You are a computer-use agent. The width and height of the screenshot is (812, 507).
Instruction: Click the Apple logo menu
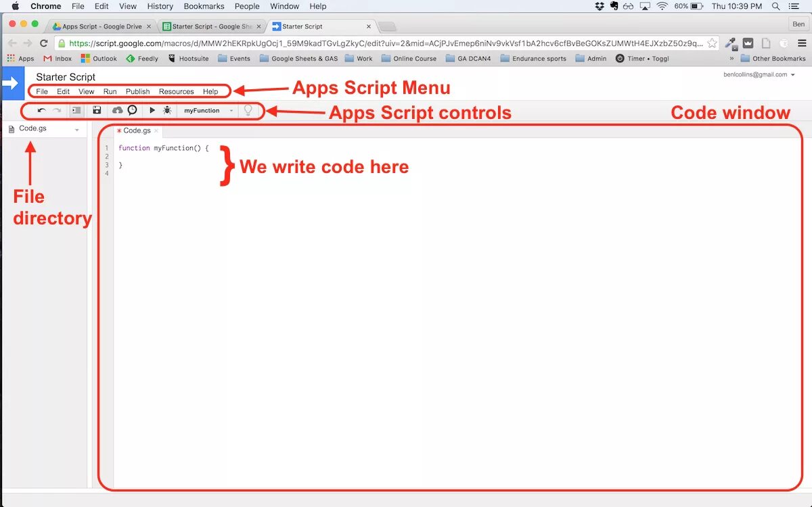tap(15, 6)
